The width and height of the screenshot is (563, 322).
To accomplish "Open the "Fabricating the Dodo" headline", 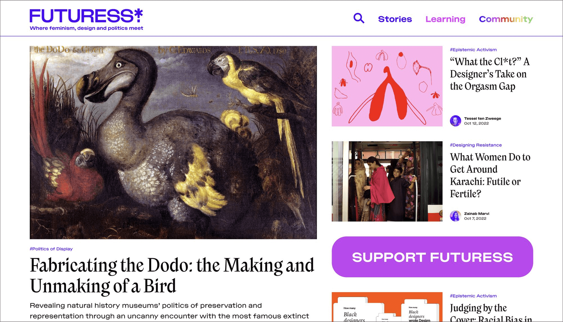I will 172,275.
